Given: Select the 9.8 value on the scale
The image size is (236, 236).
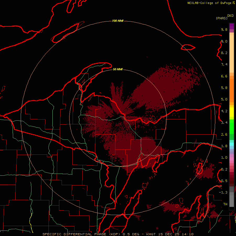Looking at the screenshot, I should coord(224,29).
